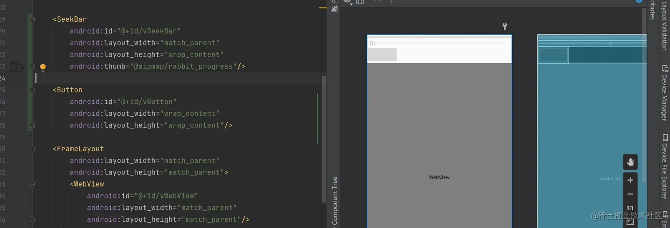Collapse the WebView tag fold marker
Screen dimensions: 670x228
coord(32,184)
